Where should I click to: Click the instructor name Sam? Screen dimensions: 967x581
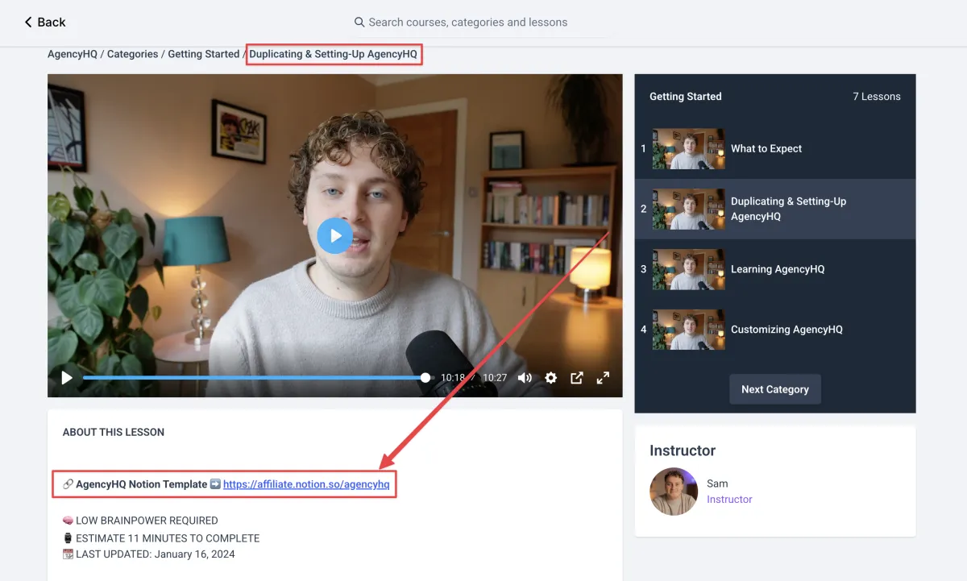717,483
